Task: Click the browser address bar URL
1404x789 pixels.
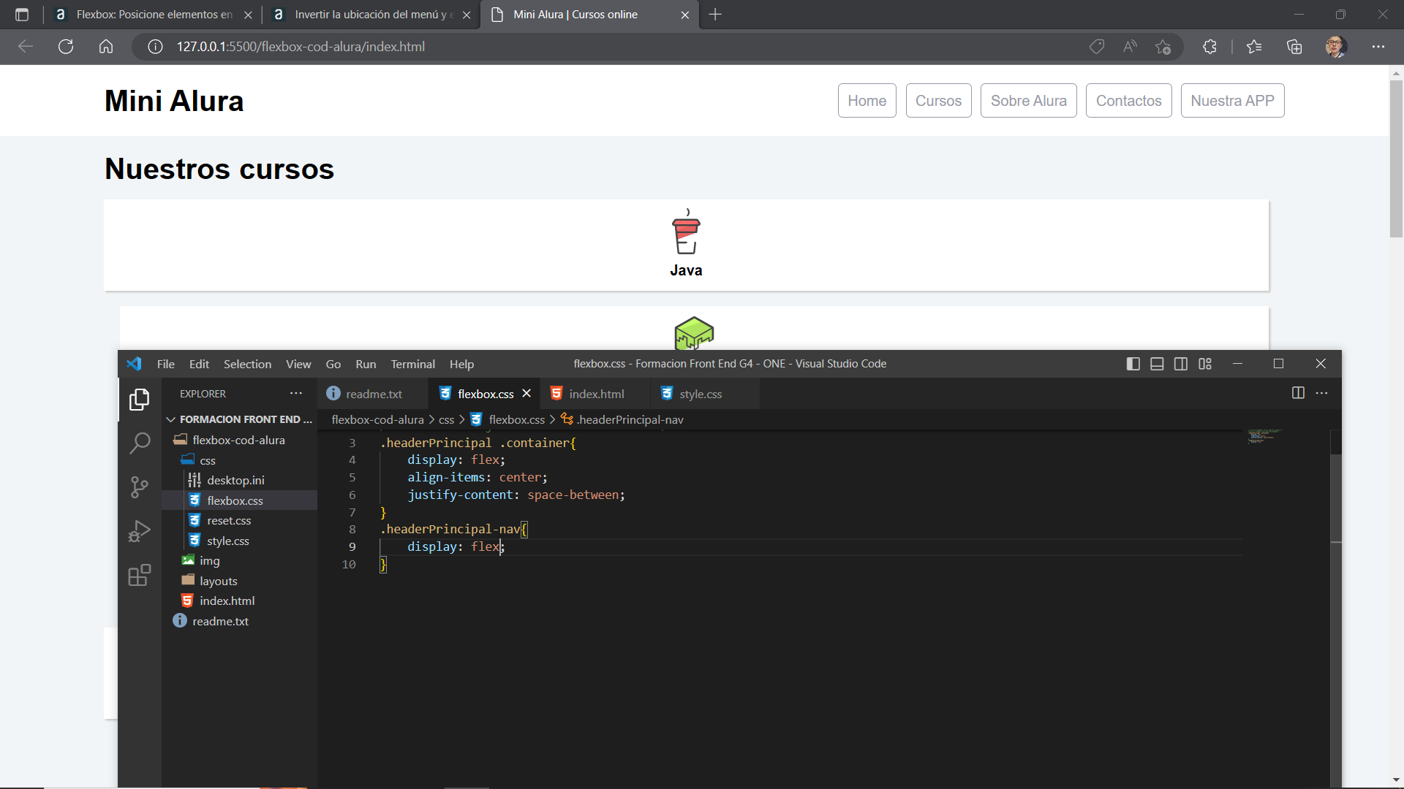Action: [x=301, y=47]
